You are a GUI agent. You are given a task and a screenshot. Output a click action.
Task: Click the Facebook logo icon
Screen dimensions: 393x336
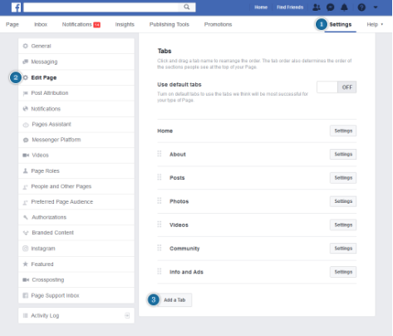coord(16,7)
